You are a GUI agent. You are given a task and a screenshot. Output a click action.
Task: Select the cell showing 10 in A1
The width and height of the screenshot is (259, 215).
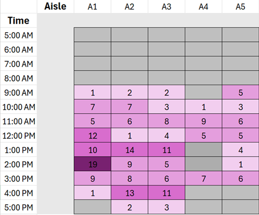[93, 150]
